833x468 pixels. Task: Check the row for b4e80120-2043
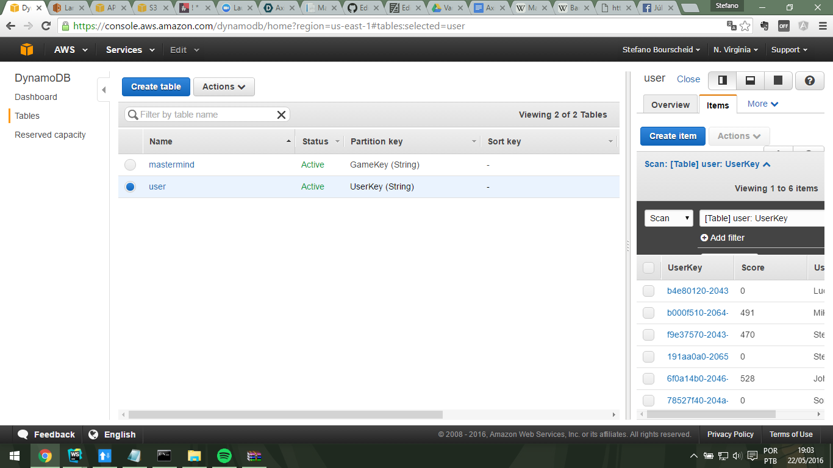point(648,291)
